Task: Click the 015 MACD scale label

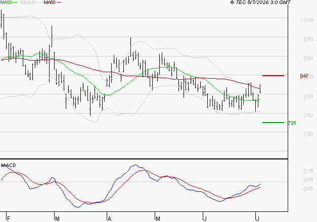Action: [308, 171]
